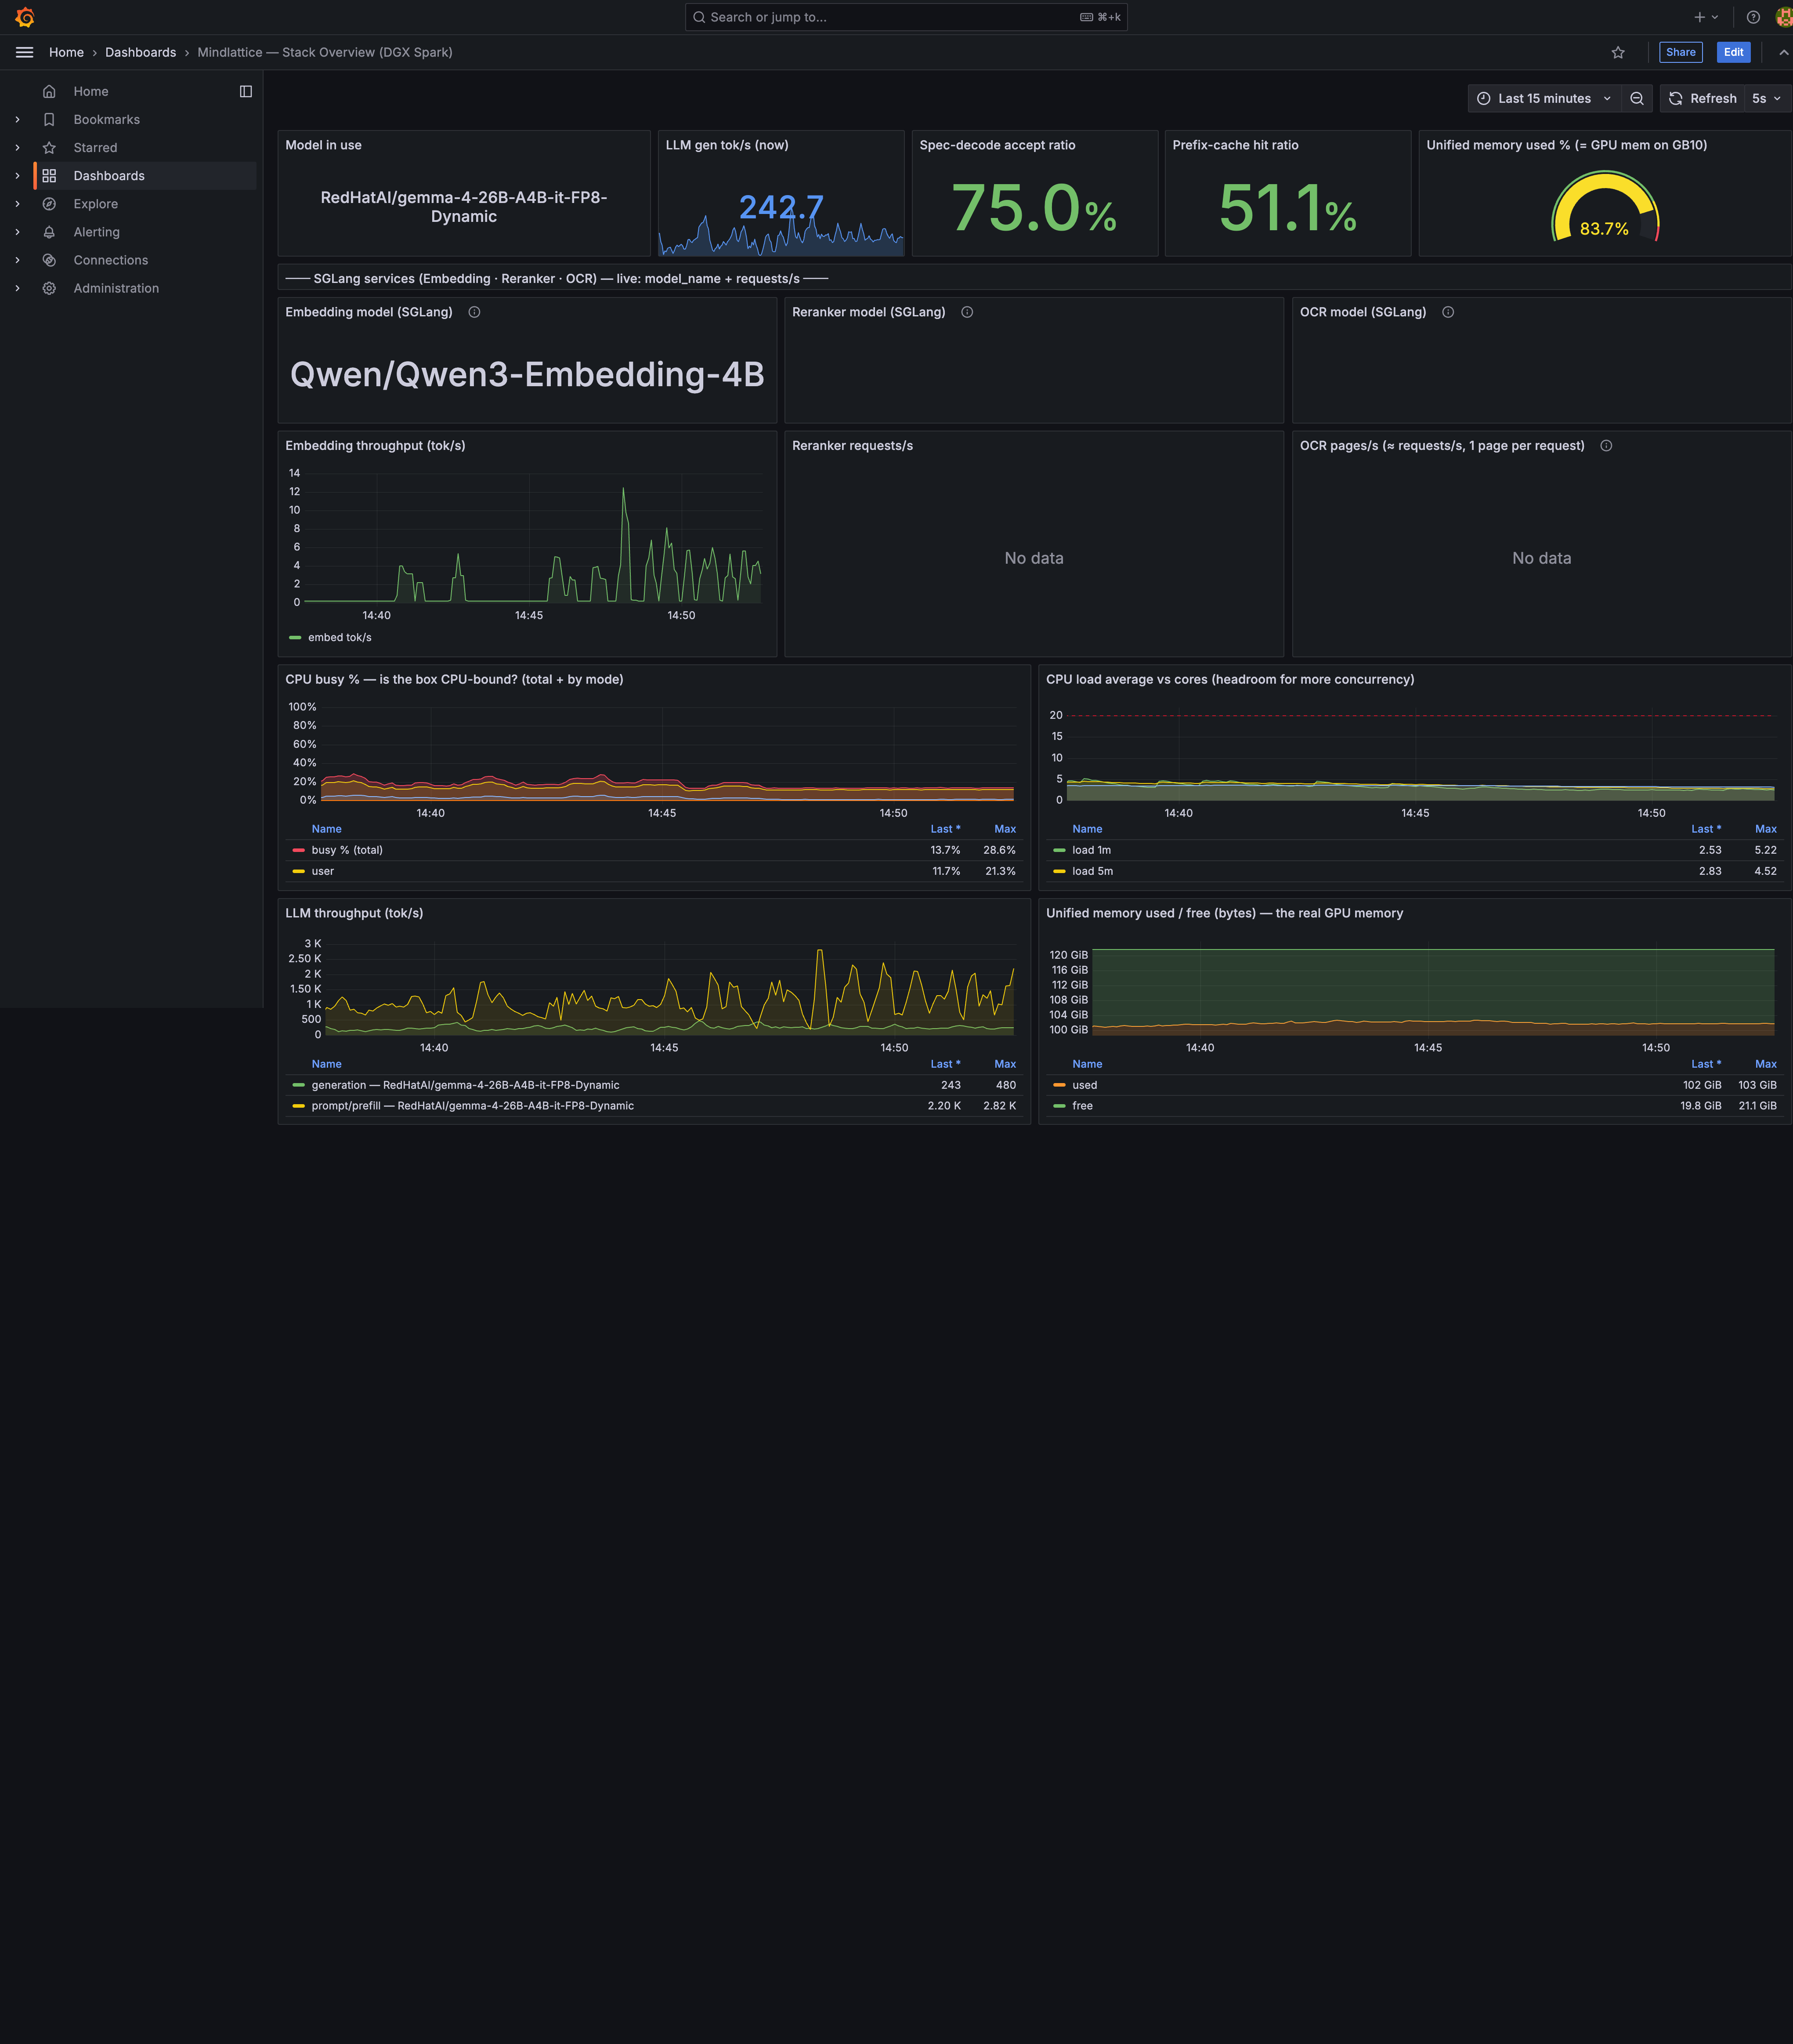
Task: Click the Connections icon in sidebar
Action: 49,260
